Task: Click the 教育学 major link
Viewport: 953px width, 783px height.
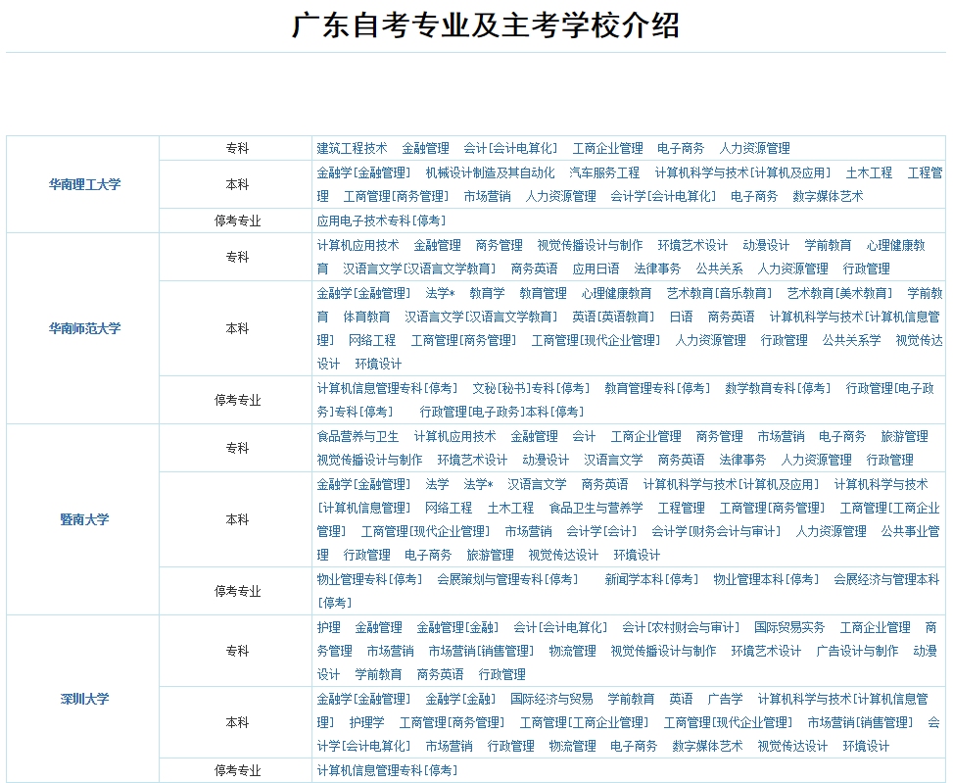Action: [487, 293]
